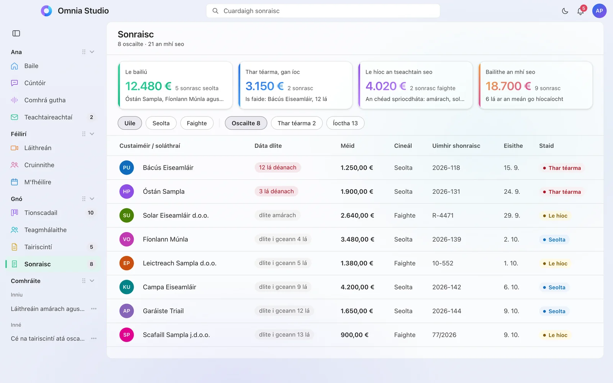Click the Omnia Studio logo
Image resolution: width=613 pixels, height=383 pixels.
tap(46, 11)
